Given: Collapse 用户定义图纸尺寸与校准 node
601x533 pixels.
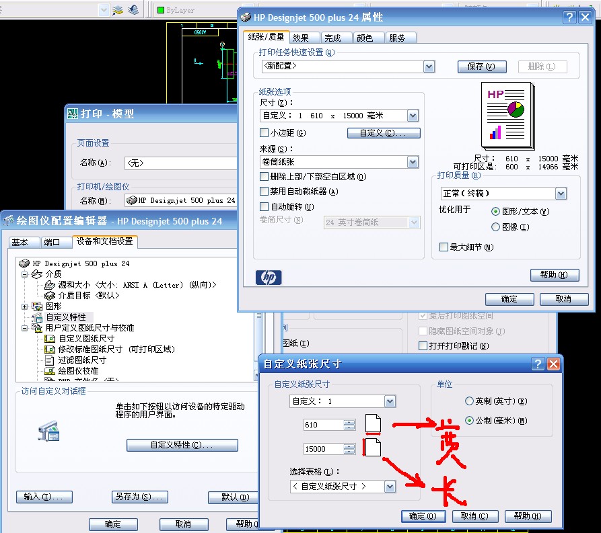Looking at the screenshot, I should tap(24, 328).
